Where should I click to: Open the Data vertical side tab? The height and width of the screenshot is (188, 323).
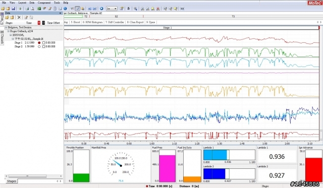tap(2, 19)
